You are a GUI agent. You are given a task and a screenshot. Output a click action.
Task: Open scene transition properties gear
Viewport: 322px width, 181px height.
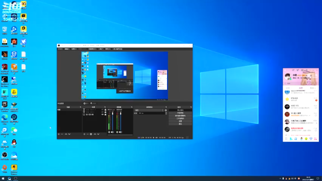click(166, 110)
